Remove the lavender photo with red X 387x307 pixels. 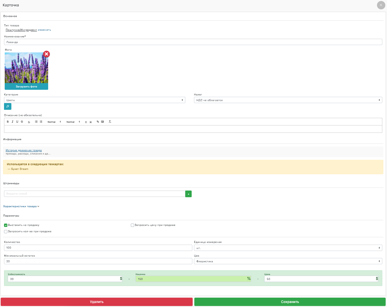coord(46,54)
